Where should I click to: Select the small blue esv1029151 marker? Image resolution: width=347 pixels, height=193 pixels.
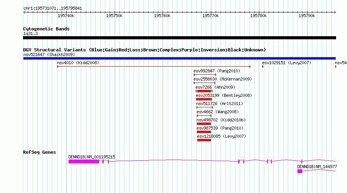[x=263, y=67]
